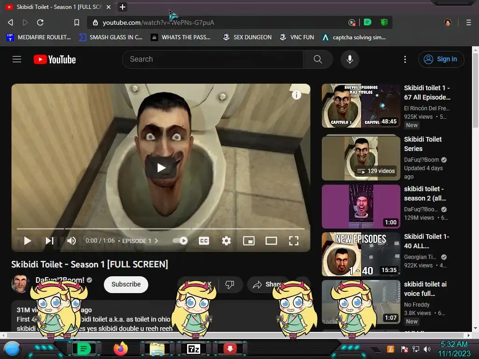The image size is (479, 359).
Task: Focus the YouTube Search input field
Action: pos(213,59)
